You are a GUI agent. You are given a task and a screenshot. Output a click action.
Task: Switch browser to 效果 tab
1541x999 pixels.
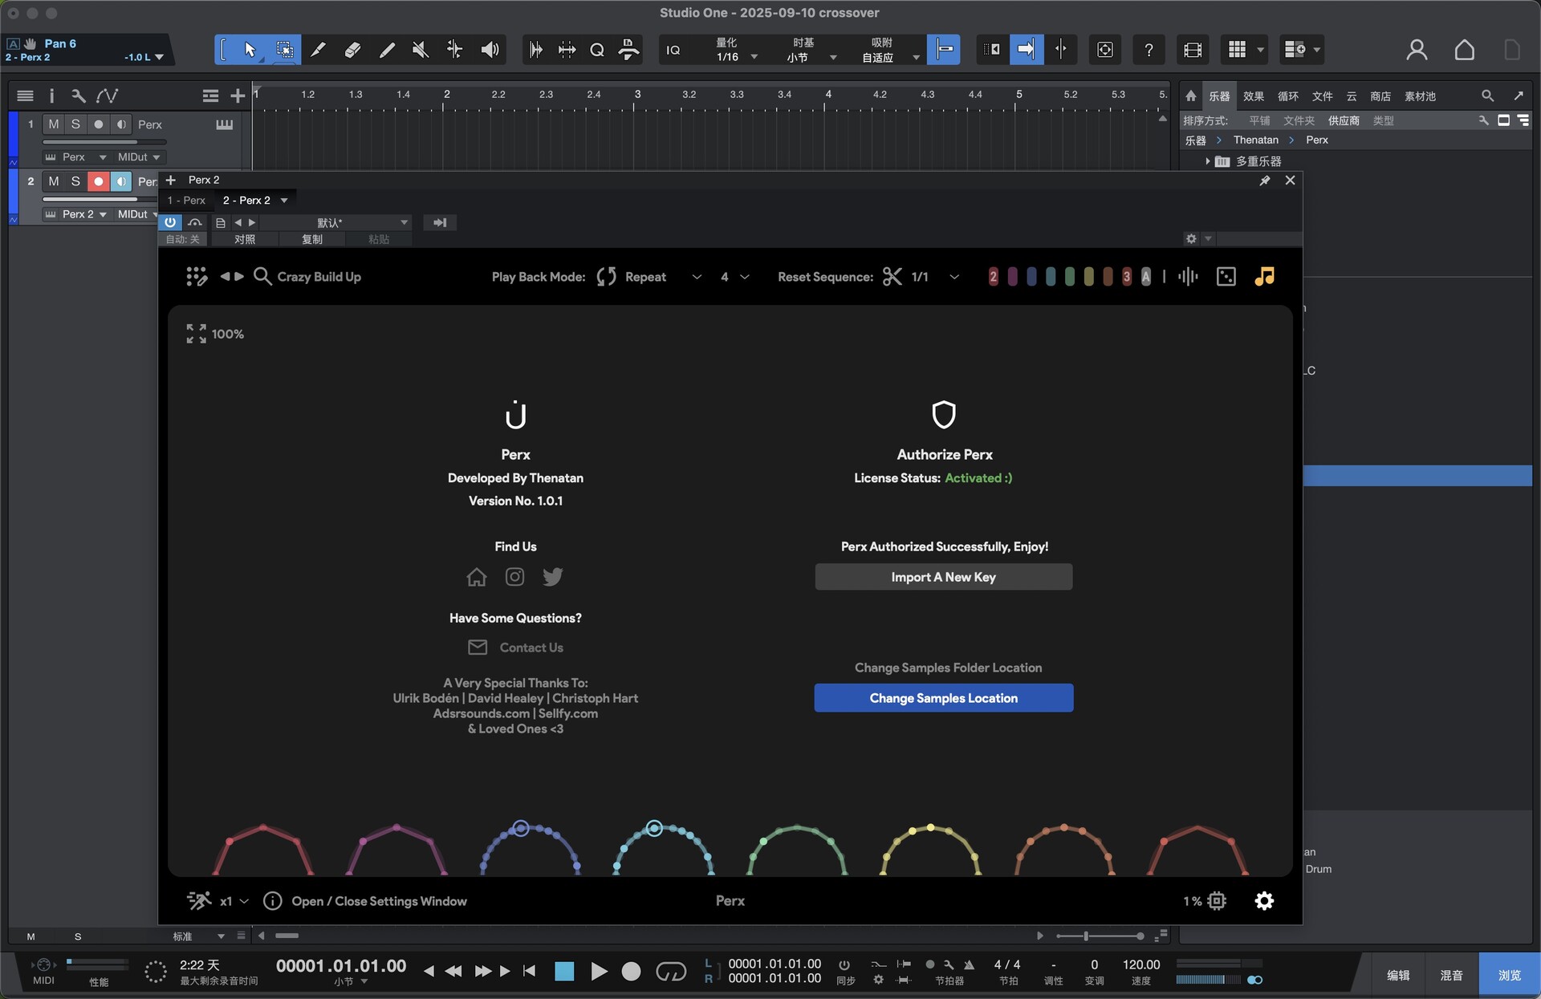(x=1253, y=96)
